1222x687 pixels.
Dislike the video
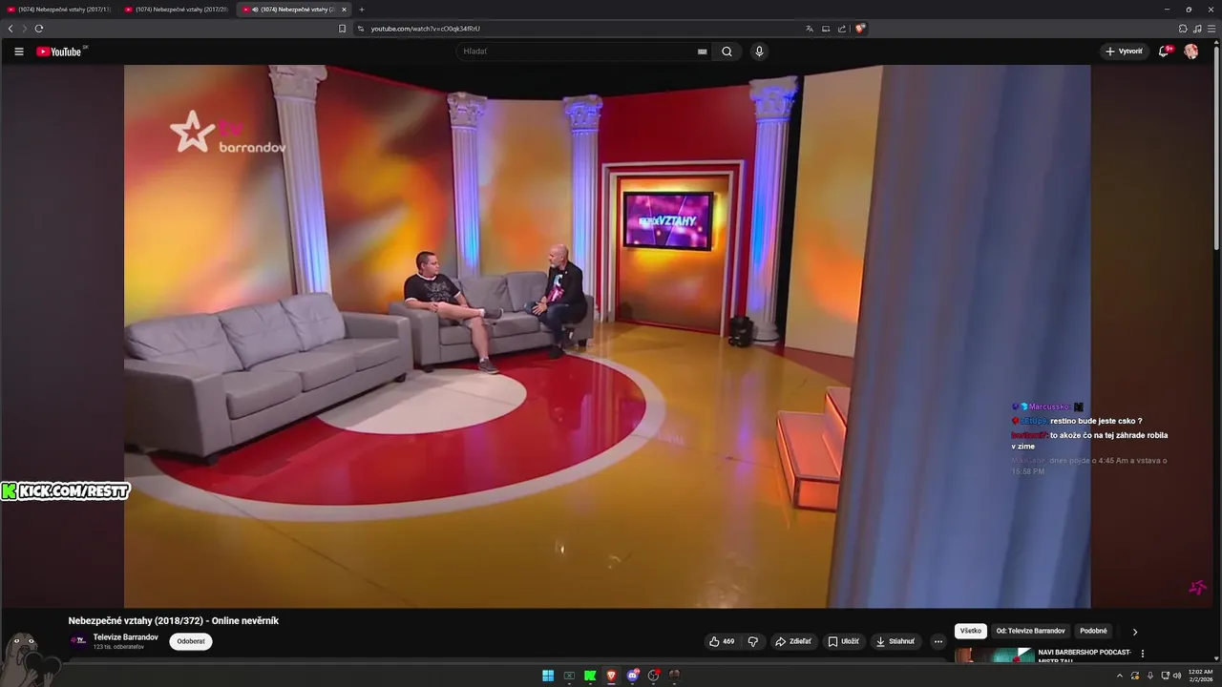753,641
